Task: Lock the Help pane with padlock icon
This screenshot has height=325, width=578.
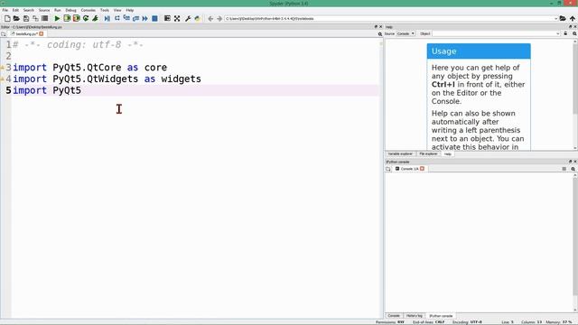Action: click(x=565, y=33)
